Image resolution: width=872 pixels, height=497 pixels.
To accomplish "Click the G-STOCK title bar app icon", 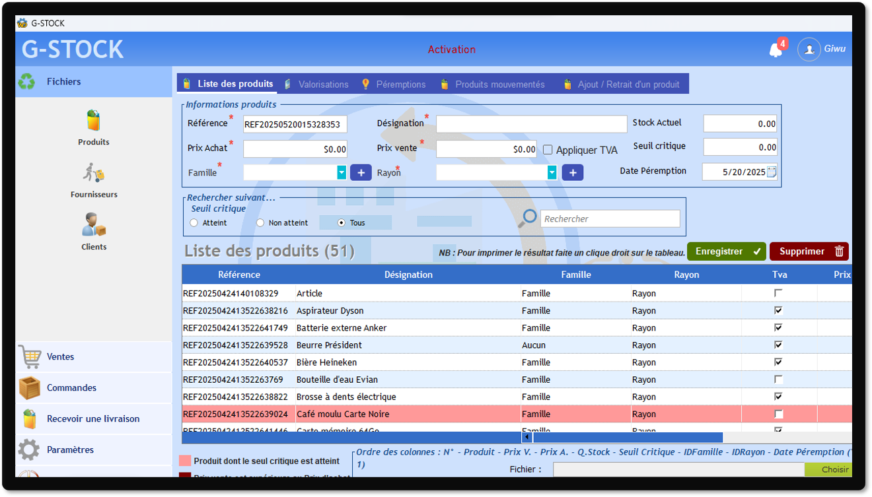I will coord(22,23).
